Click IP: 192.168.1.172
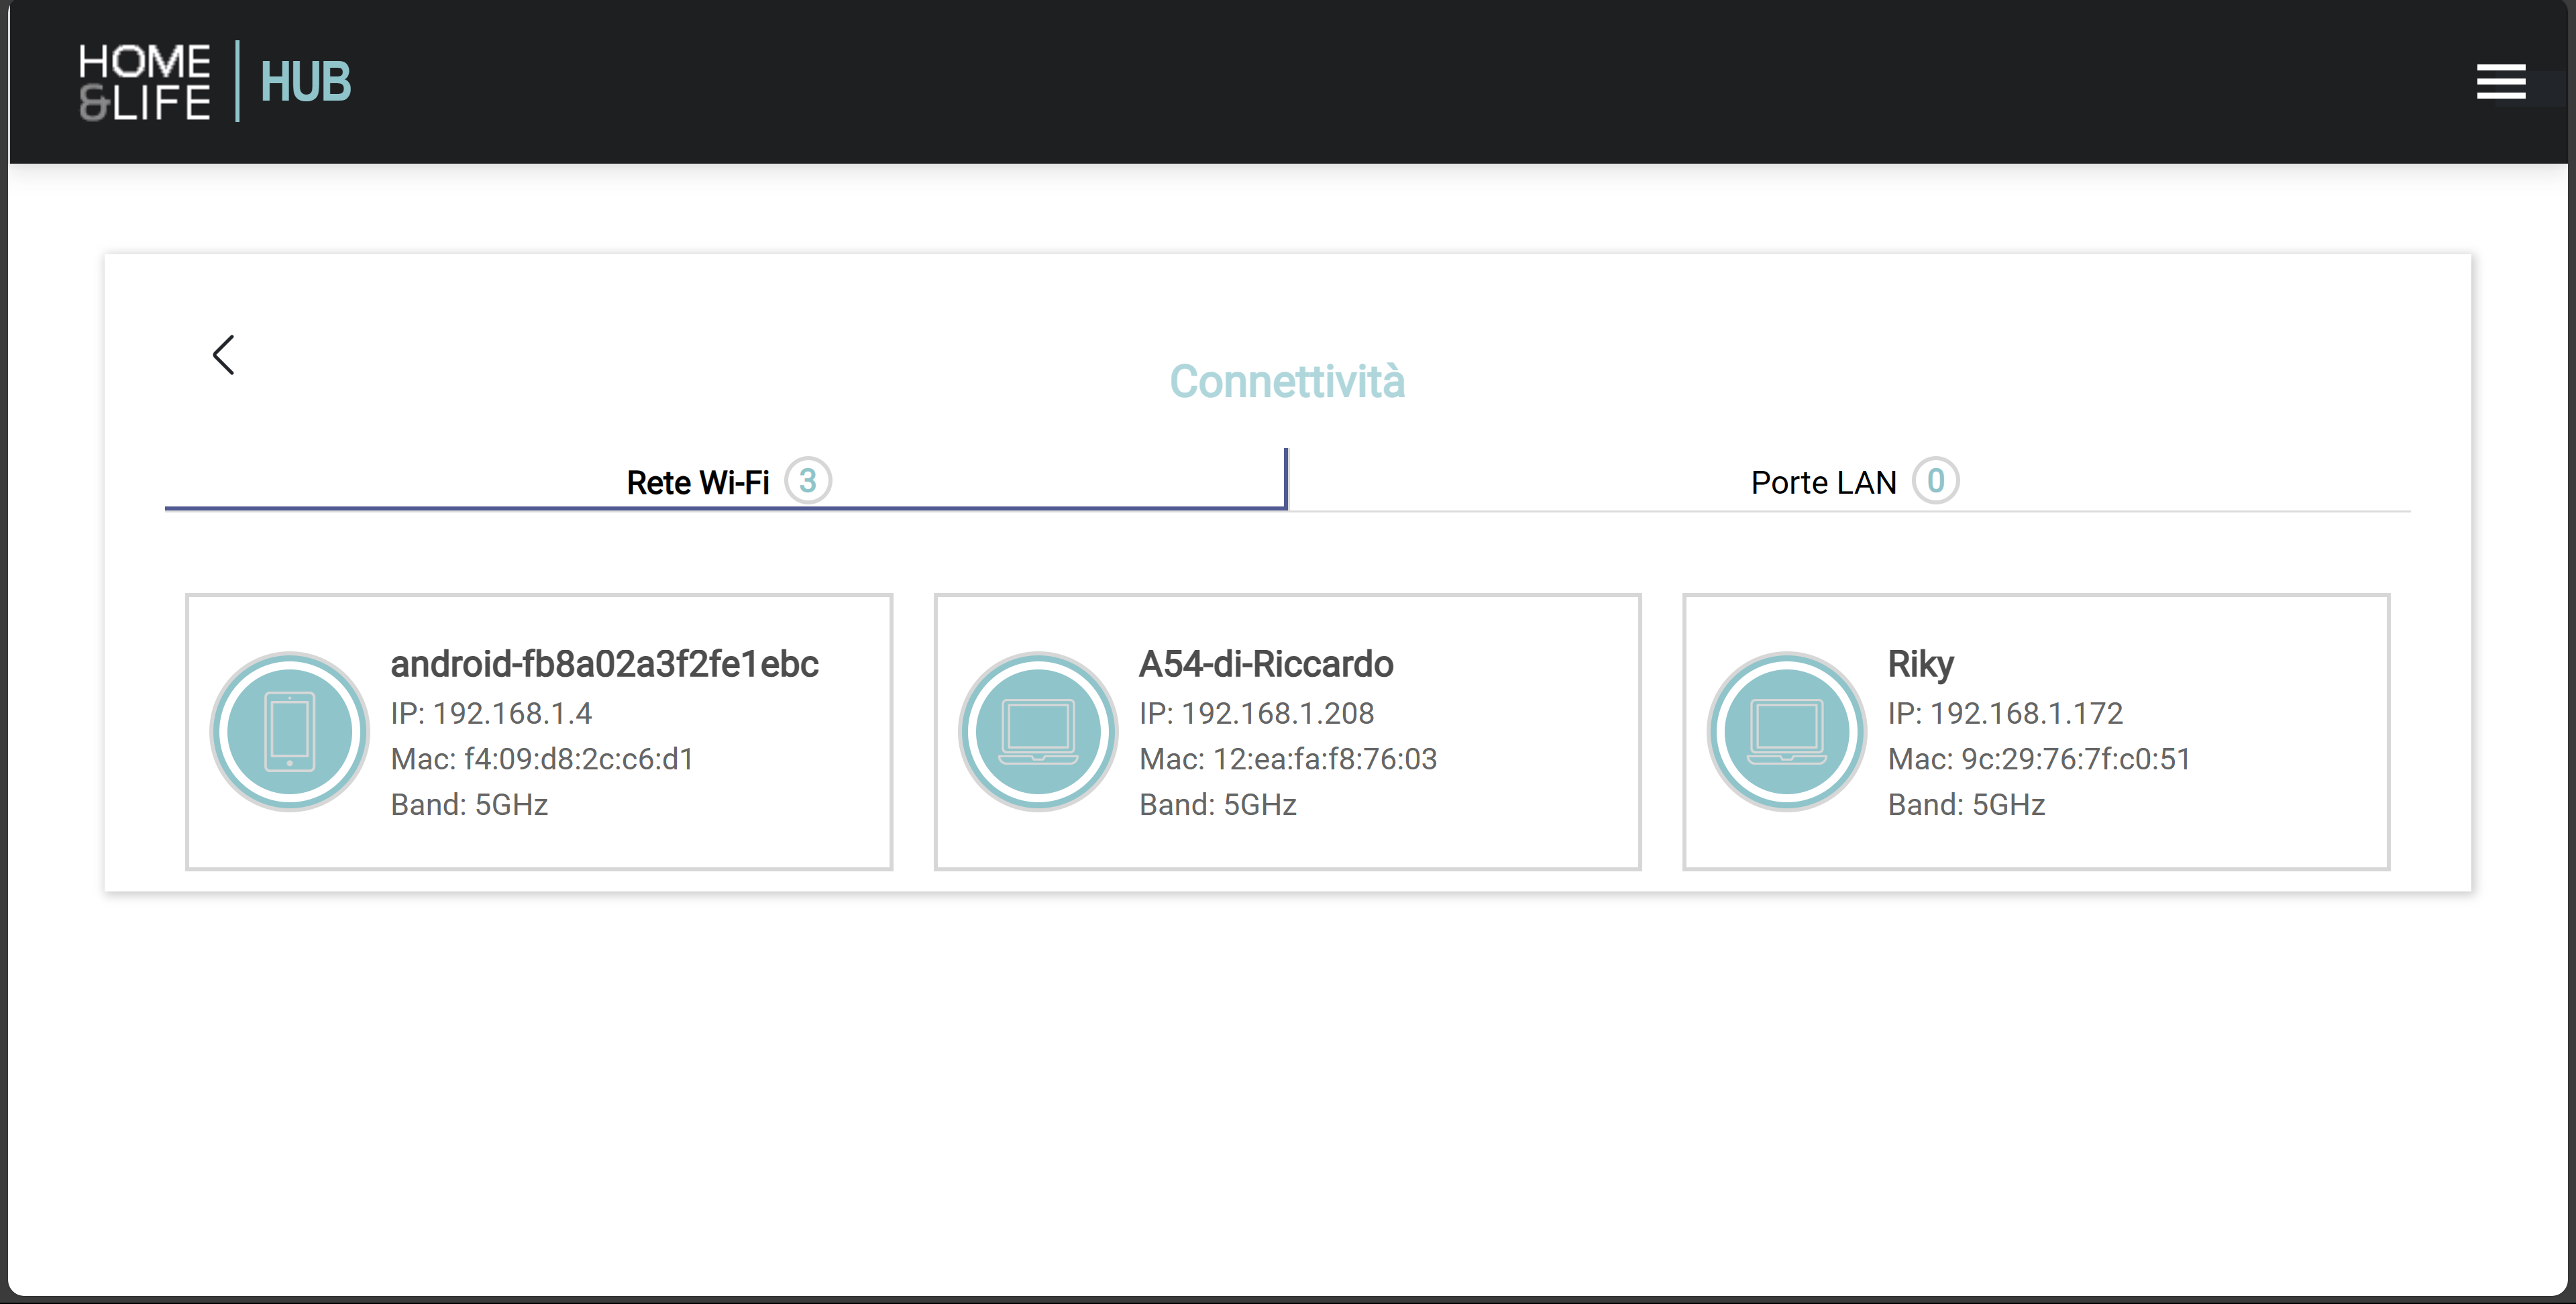The height and width of the screenshot is (1304, 2576). [2005, 713]
